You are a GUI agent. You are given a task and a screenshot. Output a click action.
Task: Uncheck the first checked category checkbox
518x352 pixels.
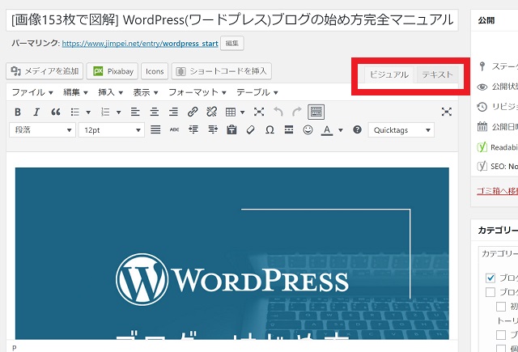[490, 278]
